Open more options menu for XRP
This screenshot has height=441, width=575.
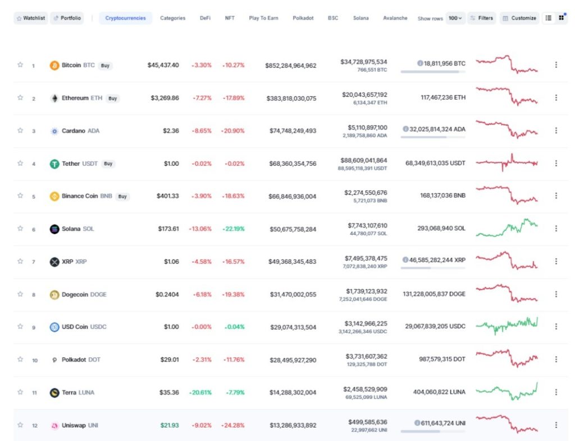point(556,261)
